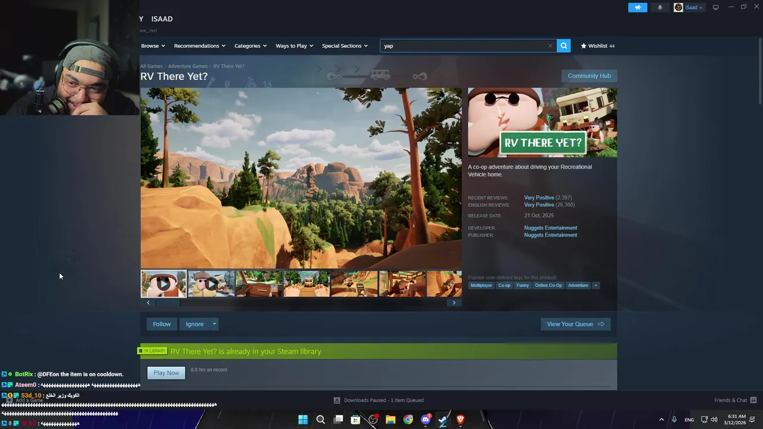Open the Special Sections menu

click(345, 46)
